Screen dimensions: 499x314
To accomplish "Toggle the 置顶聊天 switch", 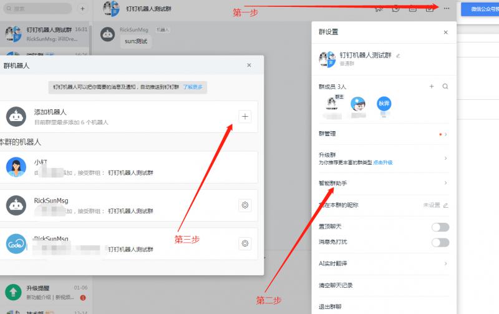I will pyautogui.click(x=440, y=227).
